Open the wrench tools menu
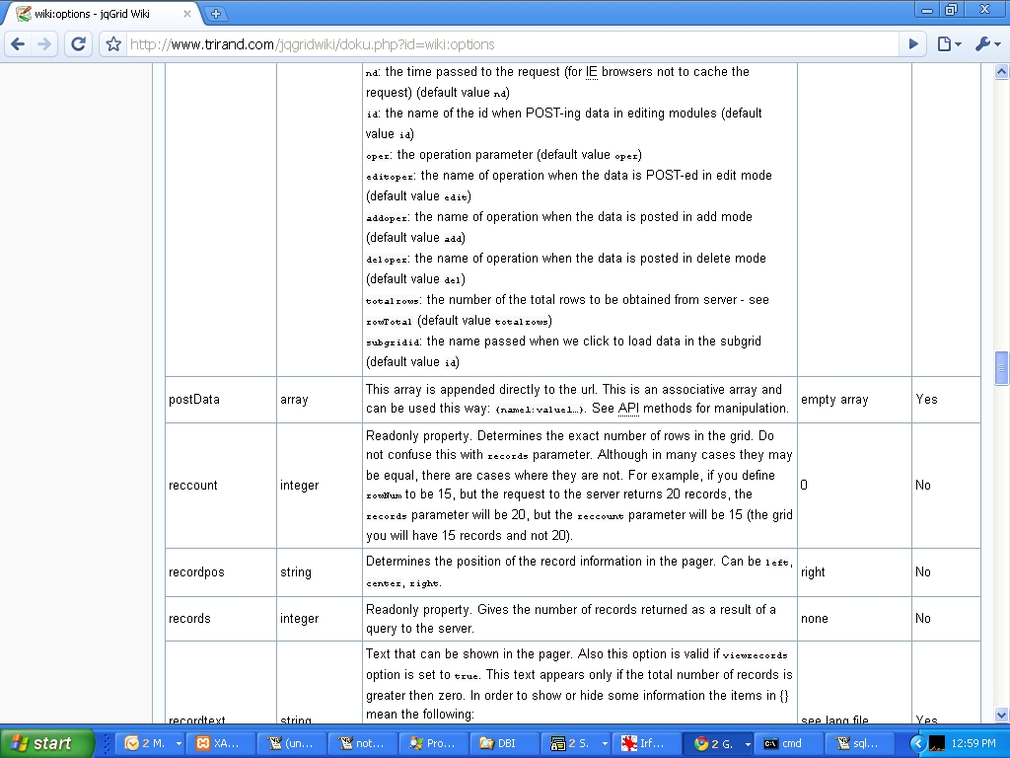The width and height of the screenshot is (1010, 758). pos(986,43)
